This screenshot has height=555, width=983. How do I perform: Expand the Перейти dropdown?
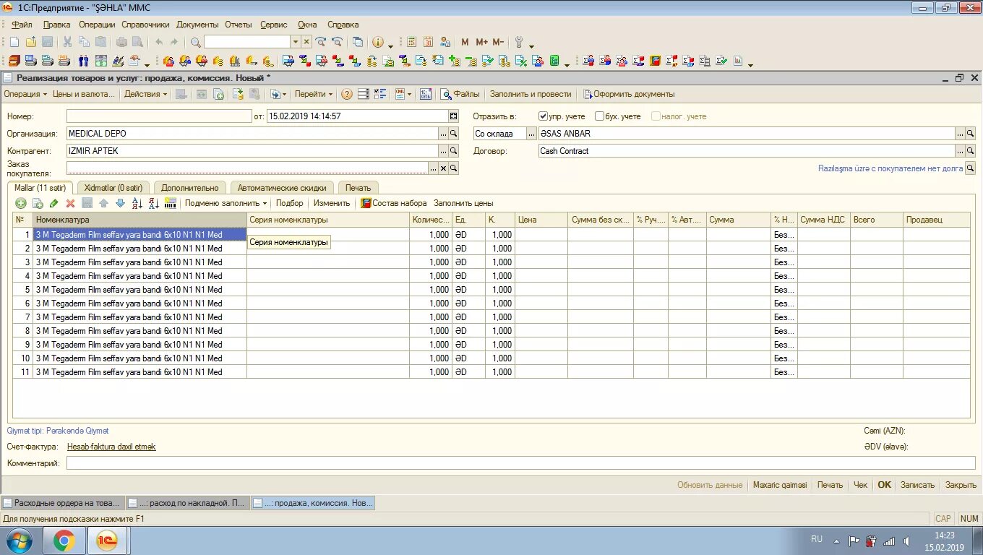[314, 94]
